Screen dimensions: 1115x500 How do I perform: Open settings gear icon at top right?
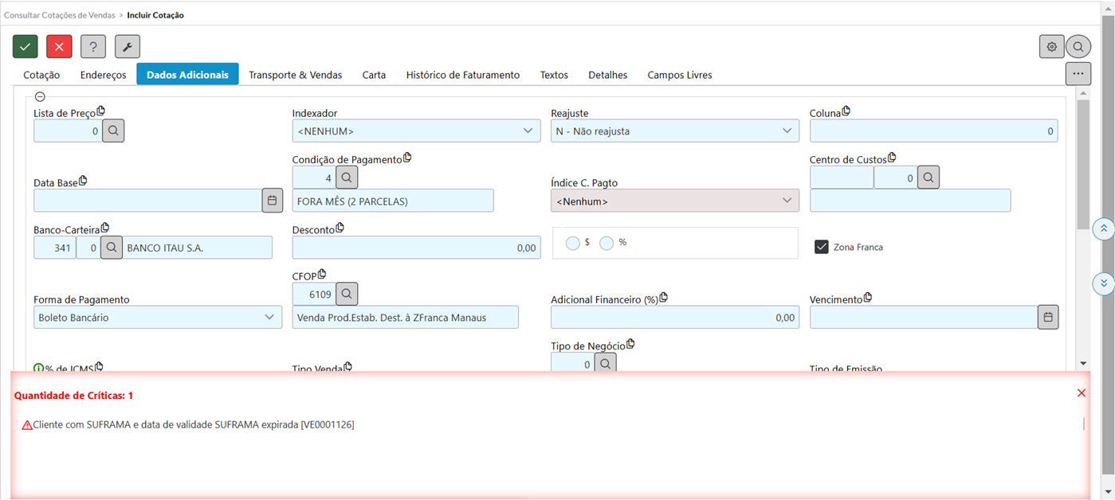tap(1051, 47)
